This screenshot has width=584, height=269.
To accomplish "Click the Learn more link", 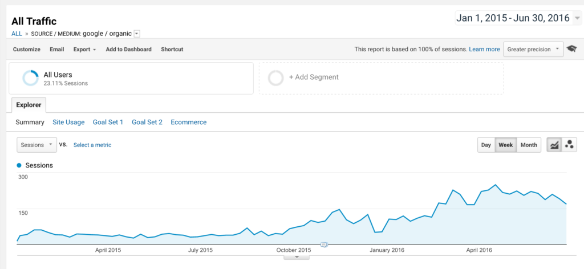I will pos(484,49).
